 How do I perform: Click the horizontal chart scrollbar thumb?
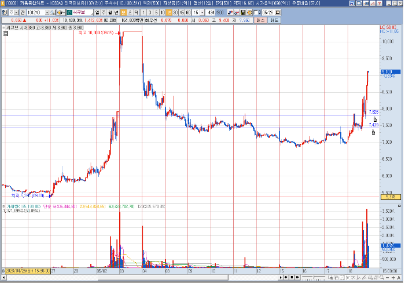(x=163, y=278)
